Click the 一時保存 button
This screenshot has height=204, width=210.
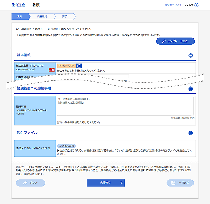pyautogui.click(x=180, y=183)
